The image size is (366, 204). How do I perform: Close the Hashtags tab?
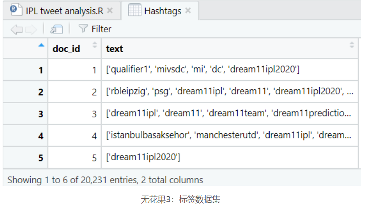point(188,10)
